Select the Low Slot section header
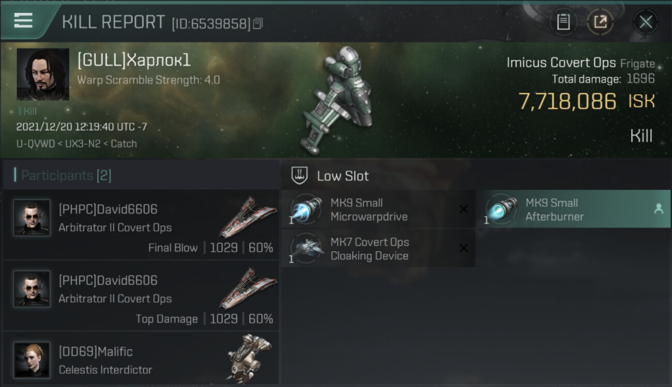Image resolution: width=672 pixels, height=387 pixels. pyautogui.click(x=477, y=175)
